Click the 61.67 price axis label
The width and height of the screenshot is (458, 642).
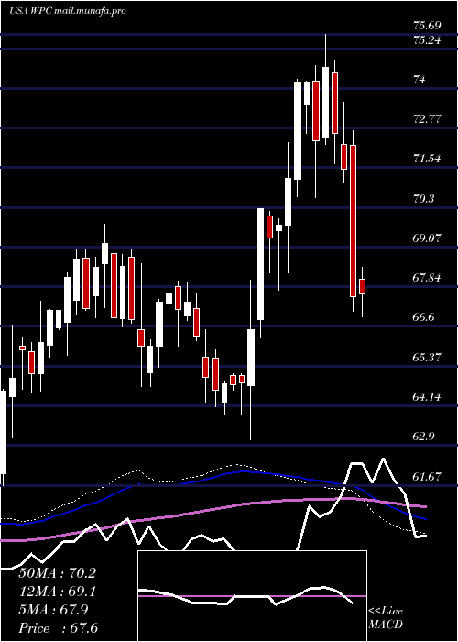(427, 476)
